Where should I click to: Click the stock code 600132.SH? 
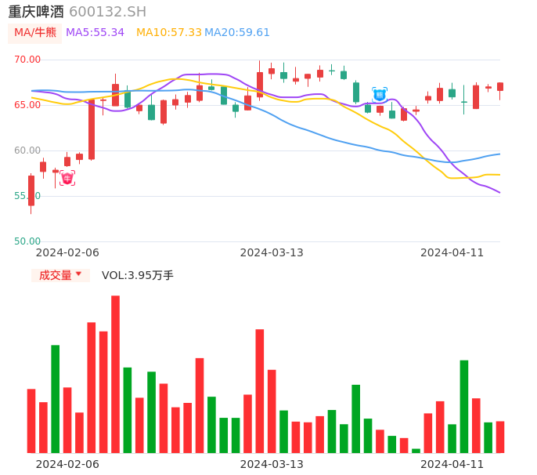coord(108,12)
